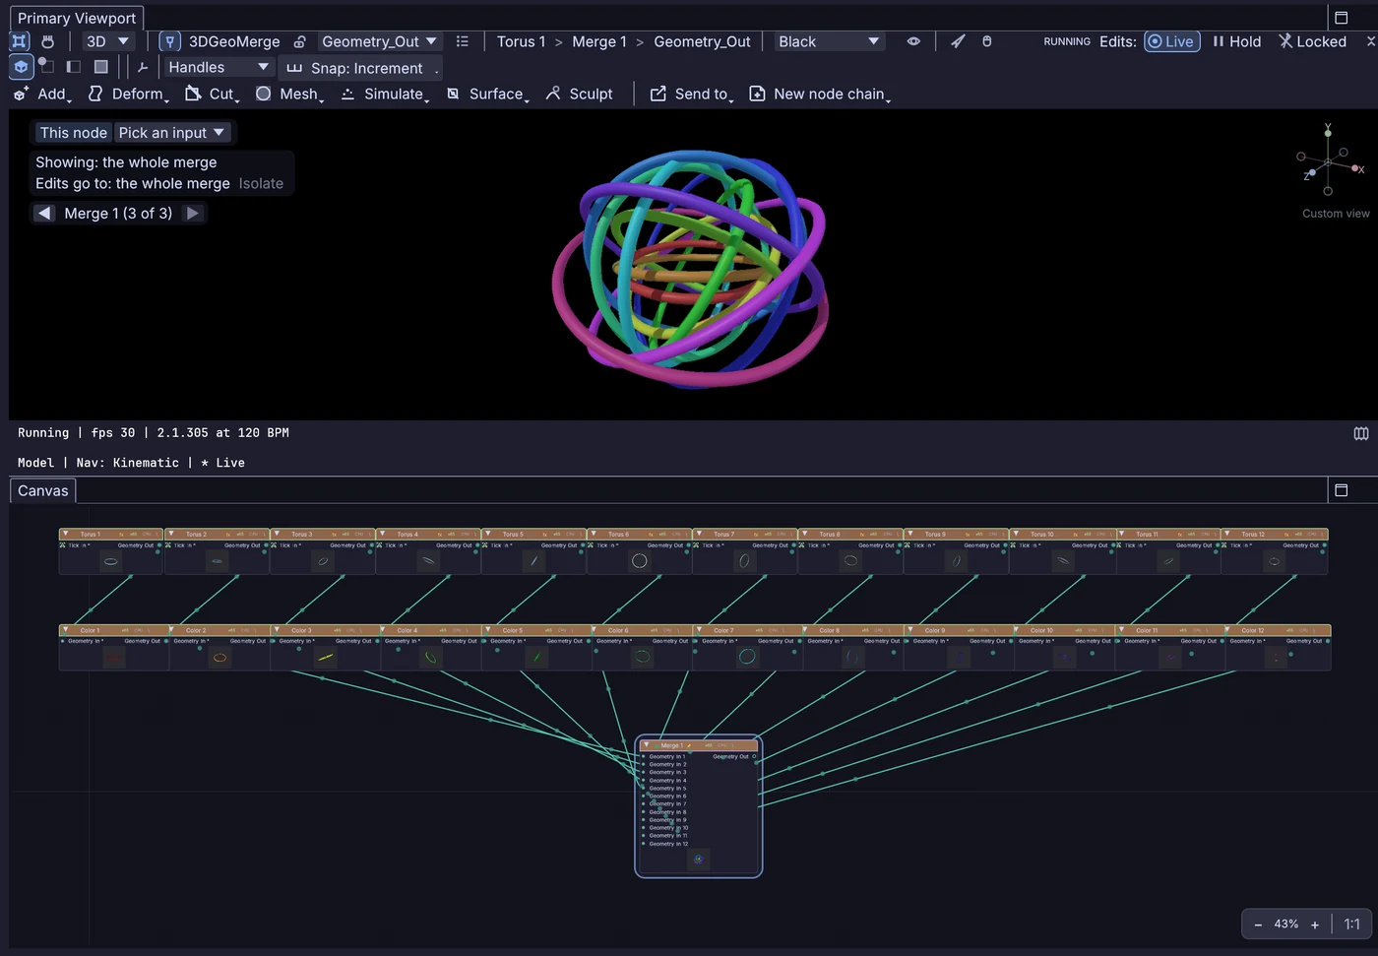Open the Mesh menu
The image size is (1378, 956).
[289, 94]
